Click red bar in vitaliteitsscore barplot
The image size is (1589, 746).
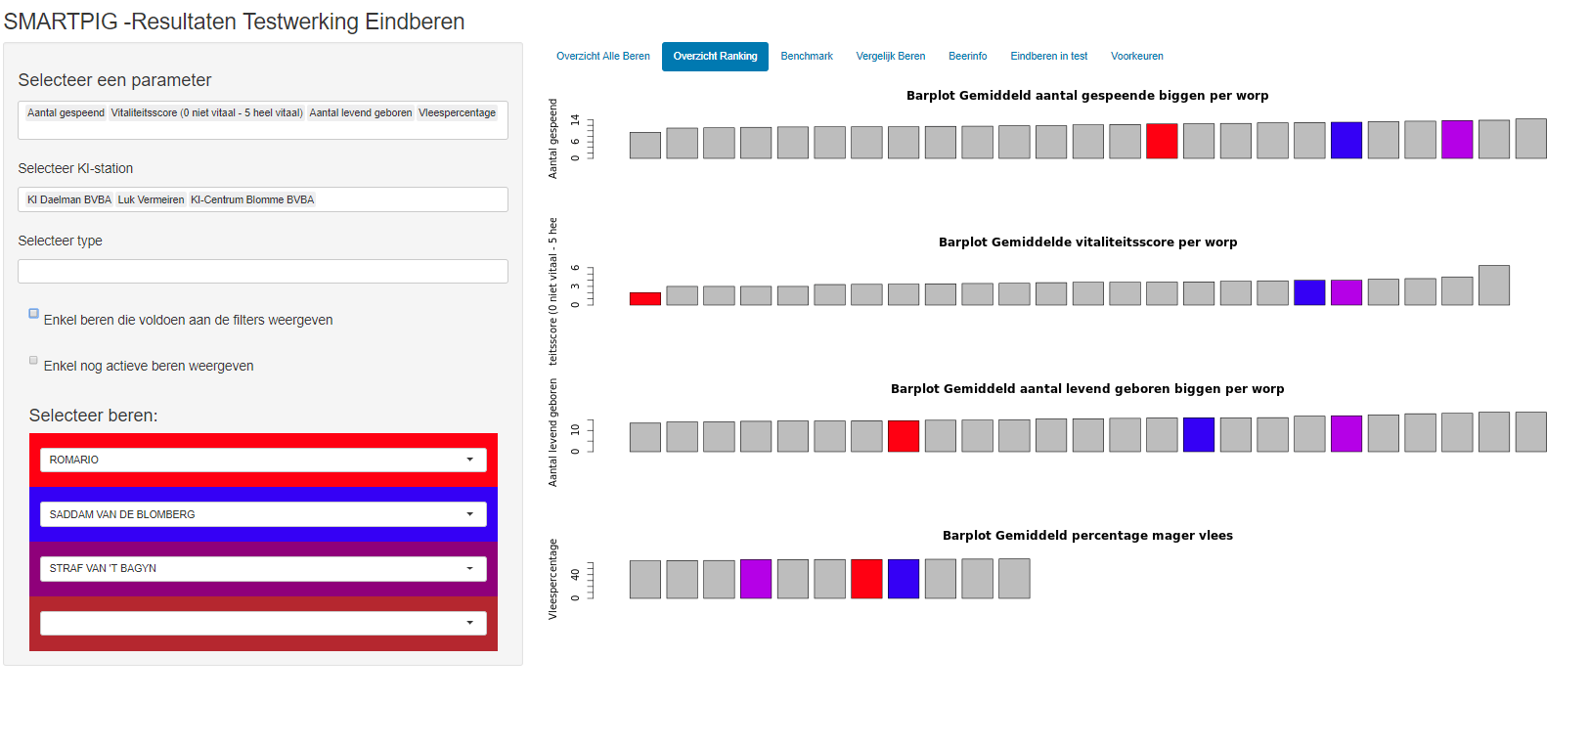coord(644,298)
